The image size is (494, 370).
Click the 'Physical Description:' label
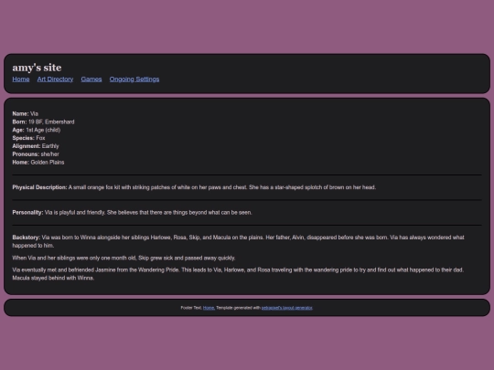[39, 187]
